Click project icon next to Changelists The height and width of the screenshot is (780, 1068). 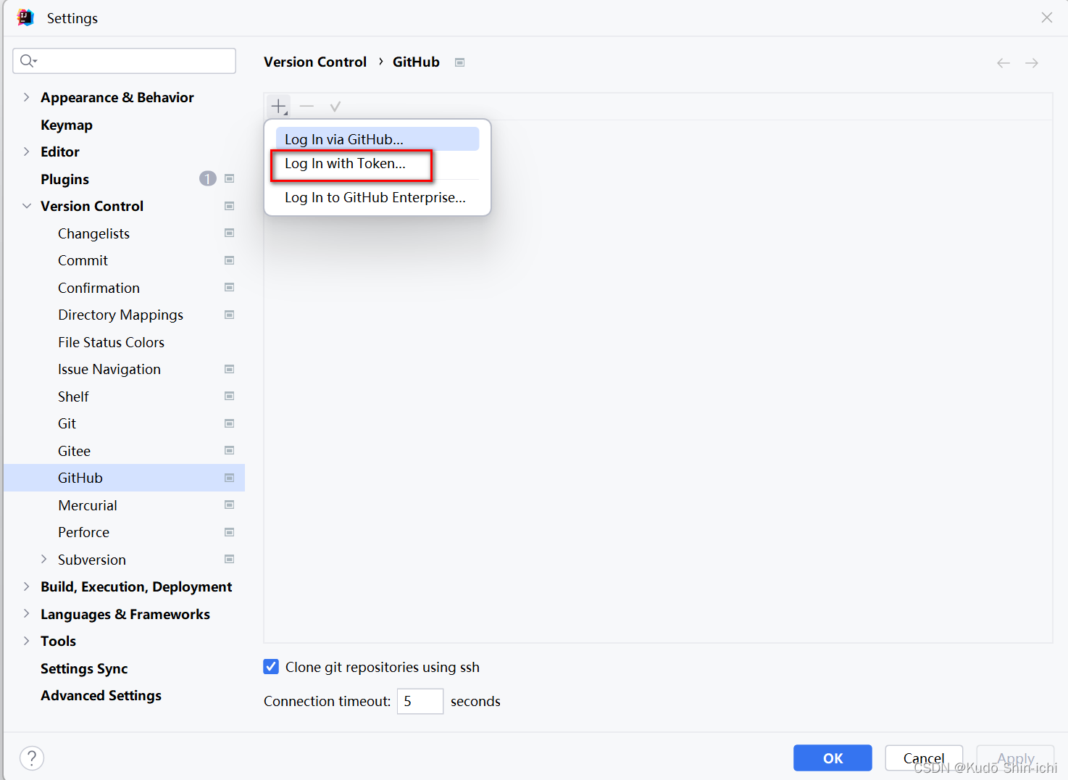(230, 233)
